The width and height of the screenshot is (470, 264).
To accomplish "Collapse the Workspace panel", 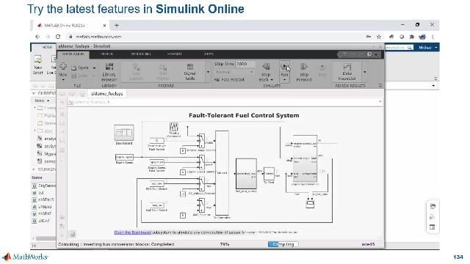I will (33, 169).
